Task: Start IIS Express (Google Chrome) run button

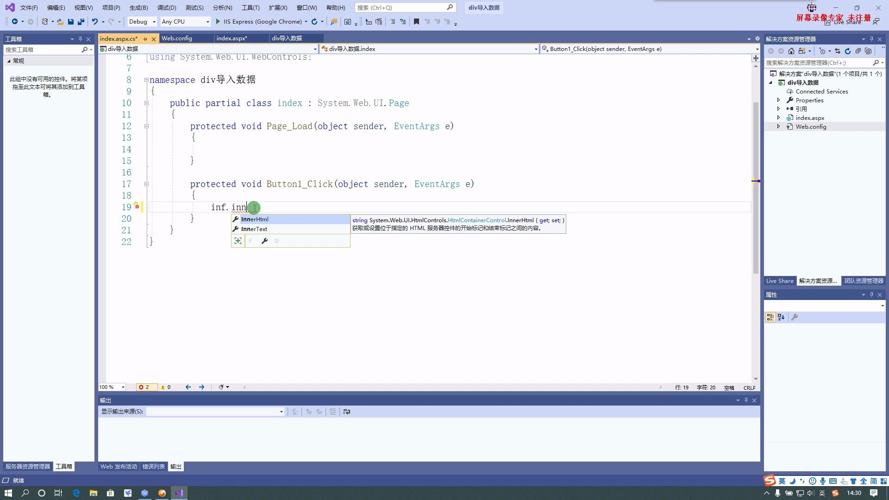Action: (x=218, y=21)
